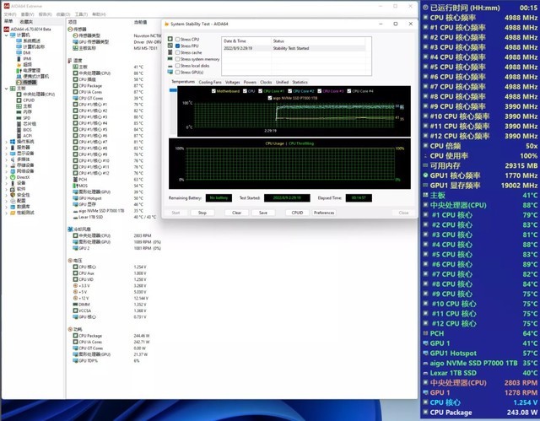Click the SPD module icon
This screenshot has height=421, width=540.
click(19, 118)
